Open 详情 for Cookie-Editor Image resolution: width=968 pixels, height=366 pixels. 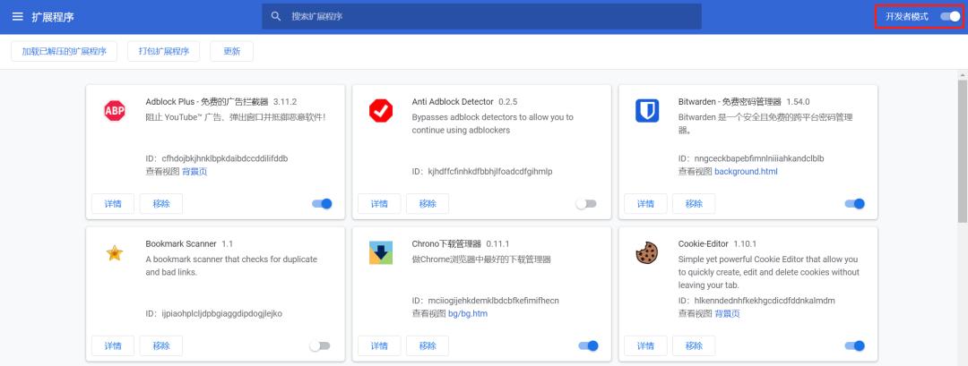645,346
